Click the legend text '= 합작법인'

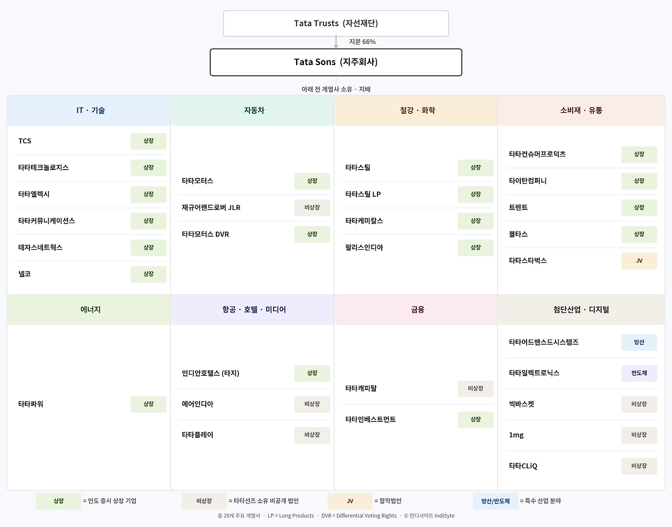388,501
